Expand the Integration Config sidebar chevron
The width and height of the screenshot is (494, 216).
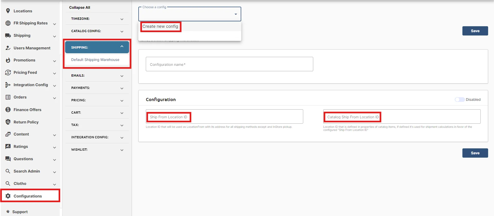(55, 86)
